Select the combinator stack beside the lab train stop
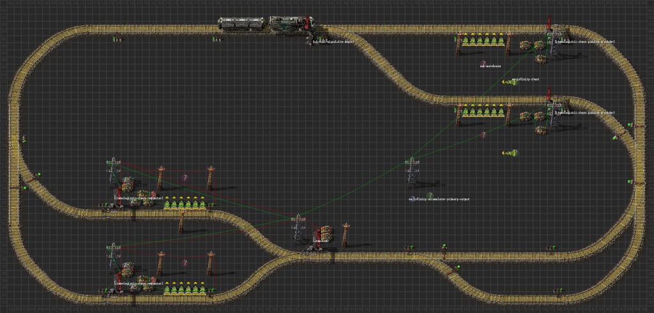 click(x=326, y=234)
